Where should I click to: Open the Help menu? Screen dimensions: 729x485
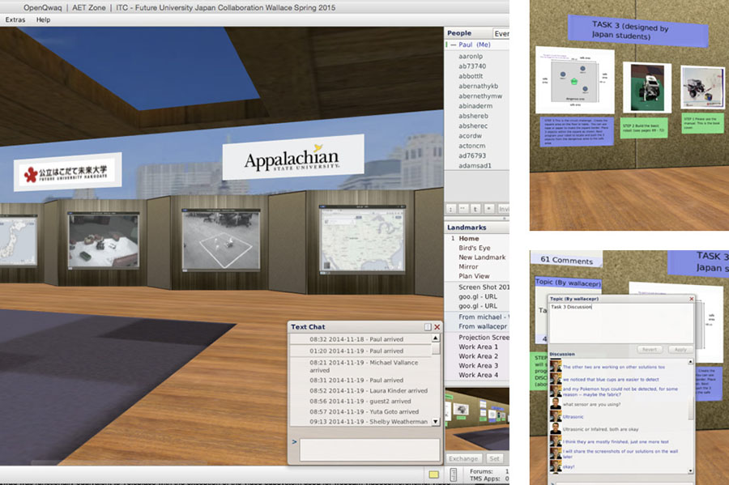pos(43,20)
